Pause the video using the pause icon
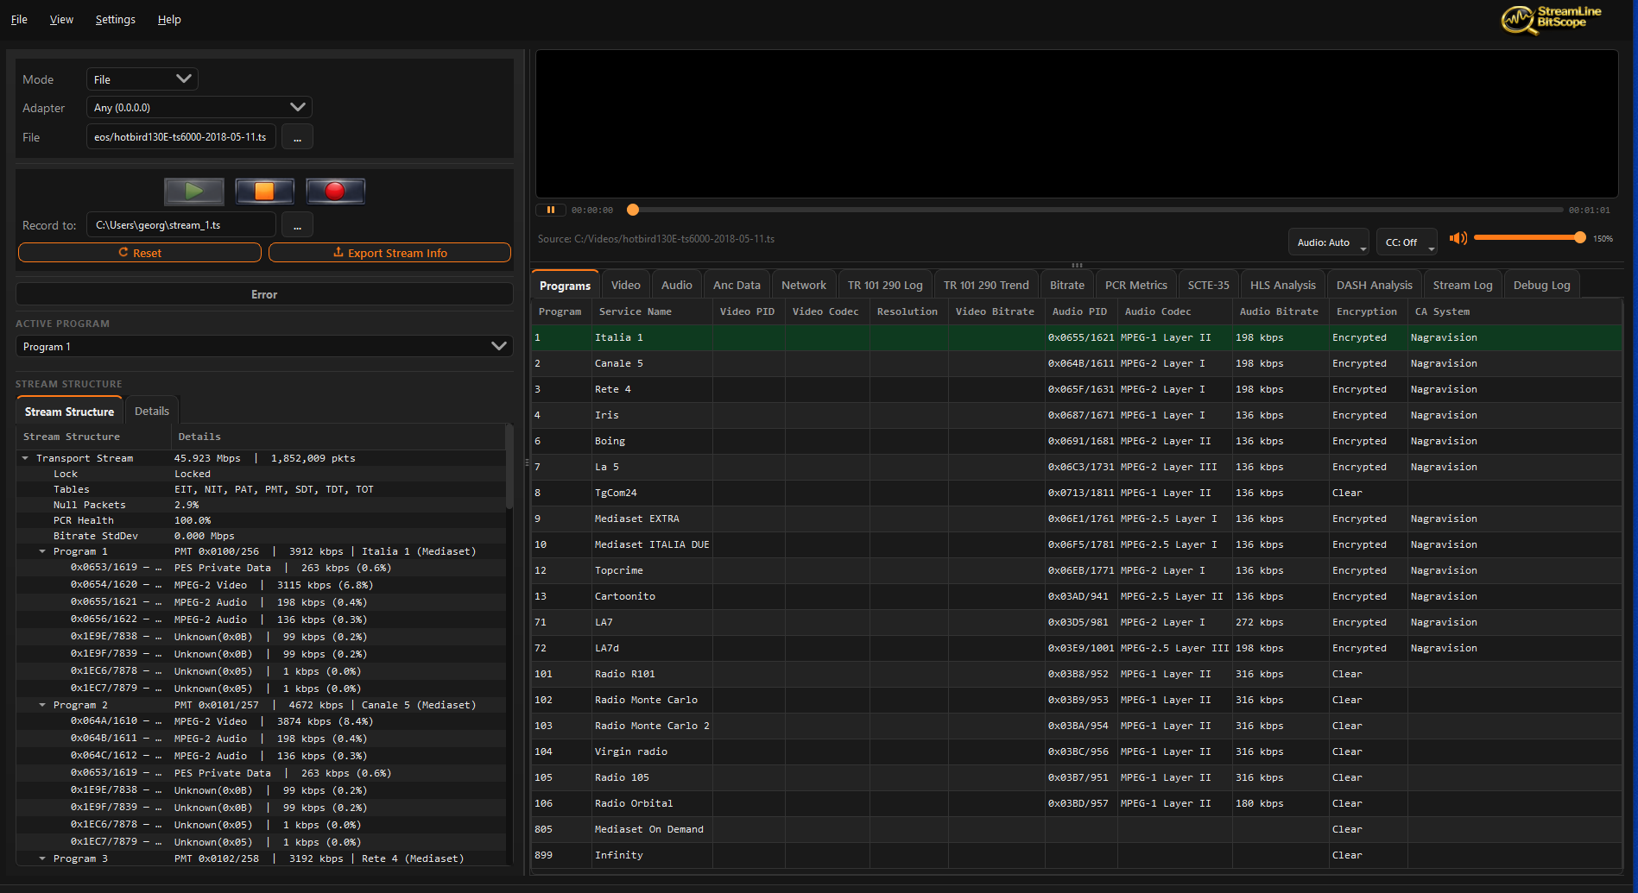 [x=550, y=210]
